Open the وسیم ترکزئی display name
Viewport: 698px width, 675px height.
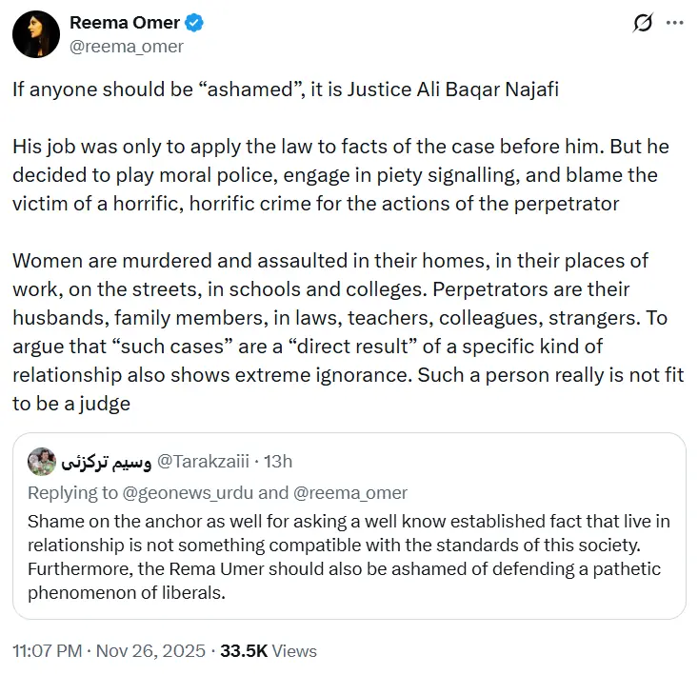click(x=104, y=463)
